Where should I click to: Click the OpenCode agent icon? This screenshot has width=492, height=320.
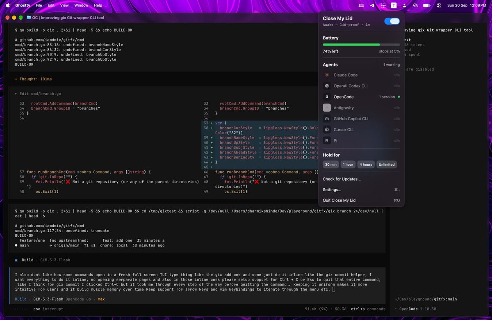coord(327,97)
